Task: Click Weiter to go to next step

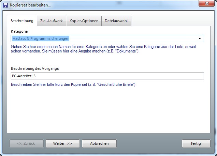Action: click(62, 143)
